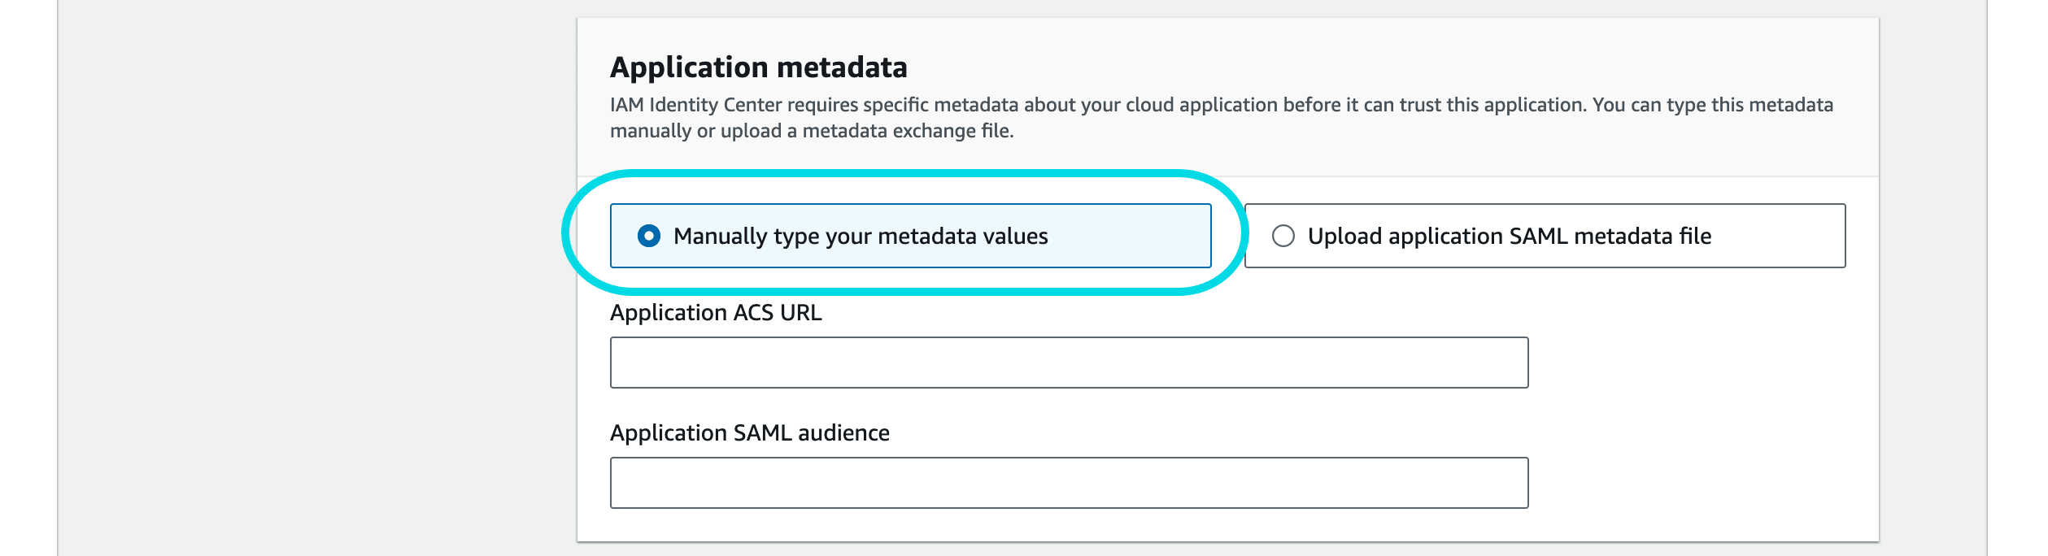Click into the Application SAML audience field
Image resolution: width=2048 pixels, height=556 pixels.
(1069, 483)
